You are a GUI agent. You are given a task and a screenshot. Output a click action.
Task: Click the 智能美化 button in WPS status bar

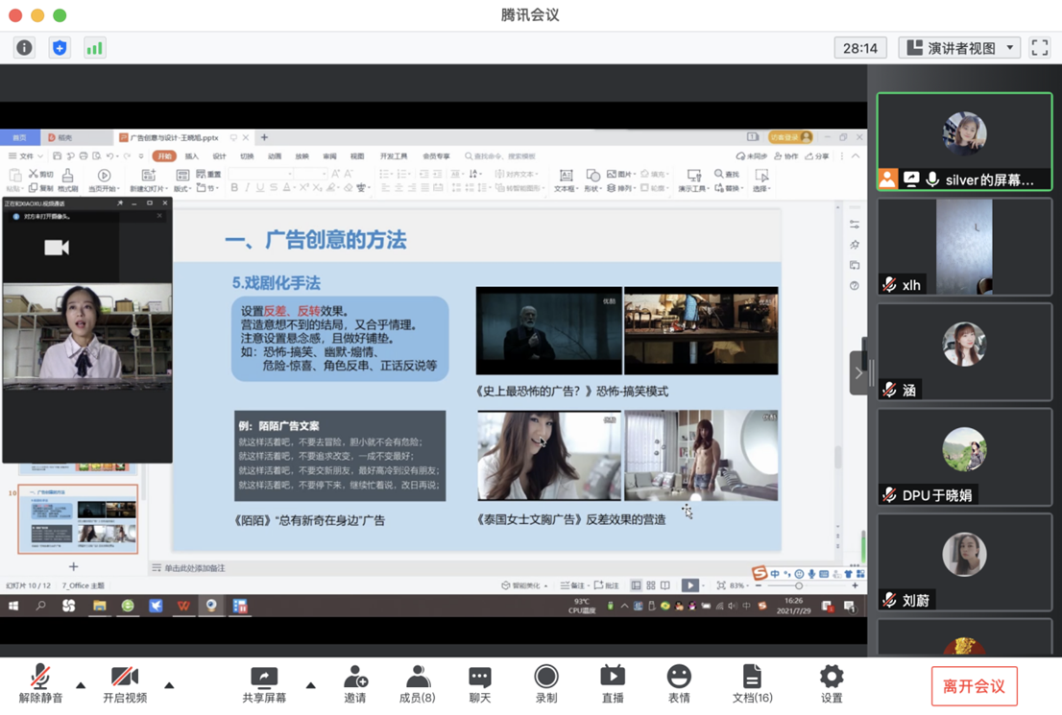tap(524, 585)
